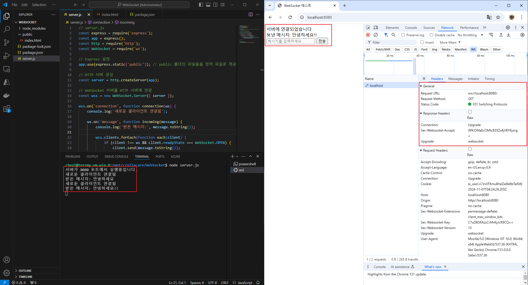Enable the Disable cache checkbox
This screenshot has width=528, height=285.
click(431, 35)
